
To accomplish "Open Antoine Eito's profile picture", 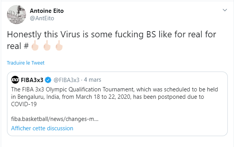I will tap(16, 15).
